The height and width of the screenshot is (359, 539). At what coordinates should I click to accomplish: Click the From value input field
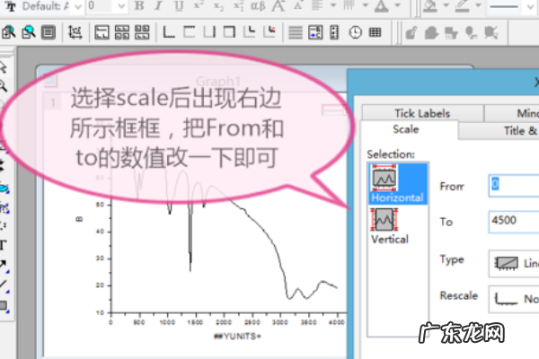[x=512, y=185]
